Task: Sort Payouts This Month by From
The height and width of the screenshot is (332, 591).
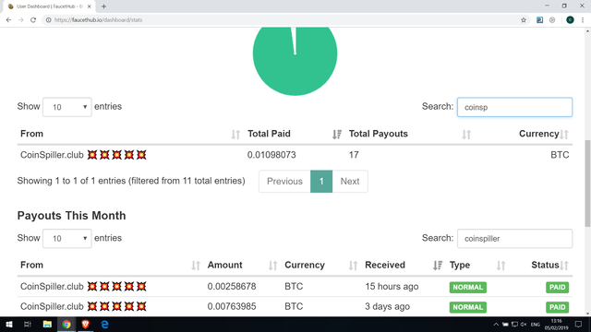Action: pyautogui.click(x=110, y=266)
